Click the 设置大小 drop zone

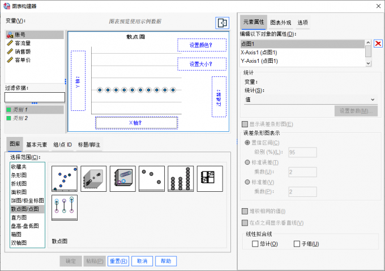pos(202,64)
